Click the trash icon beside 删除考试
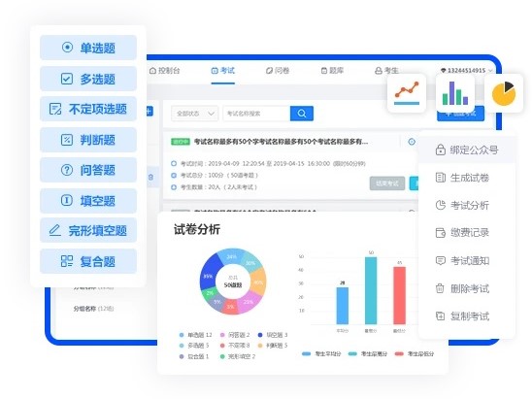 [440, 288]
